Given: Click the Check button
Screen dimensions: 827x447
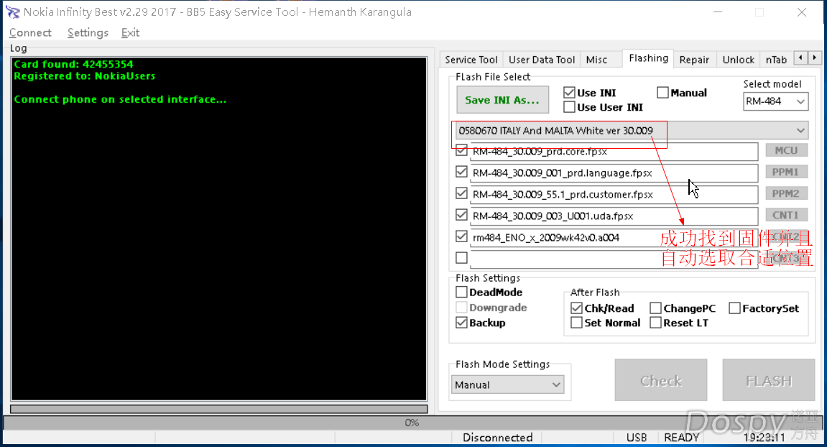Looking at the screenshot, I should coord(661,380).
